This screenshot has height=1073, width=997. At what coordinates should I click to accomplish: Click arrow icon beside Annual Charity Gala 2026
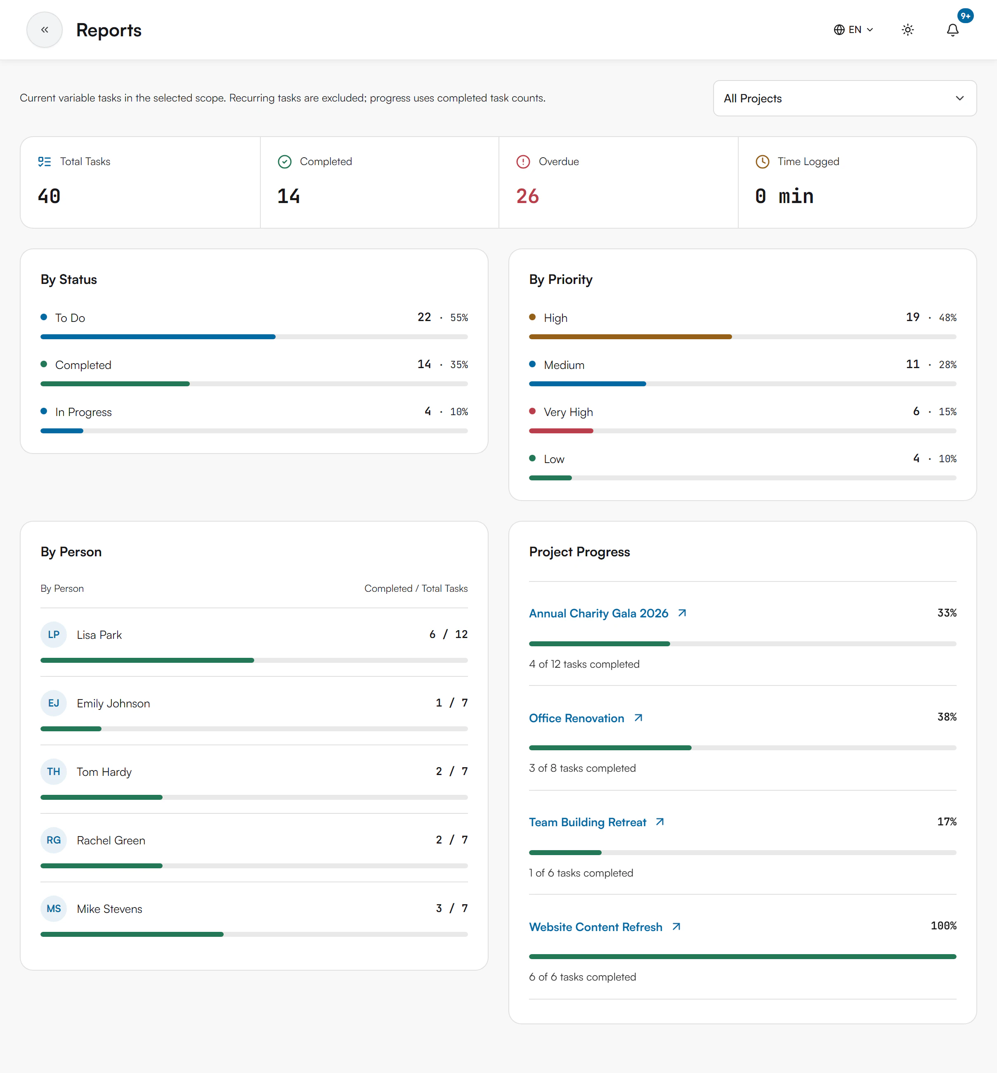click(x=682, y=613)
